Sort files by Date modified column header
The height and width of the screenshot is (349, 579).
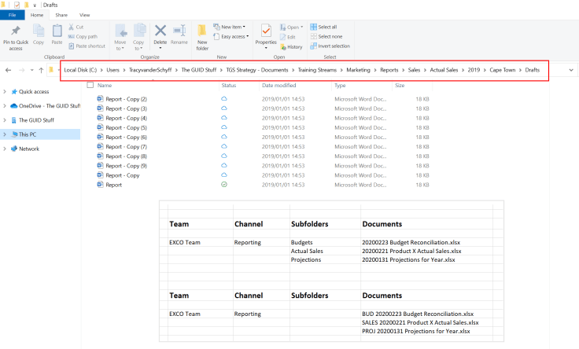pos(279,85)
